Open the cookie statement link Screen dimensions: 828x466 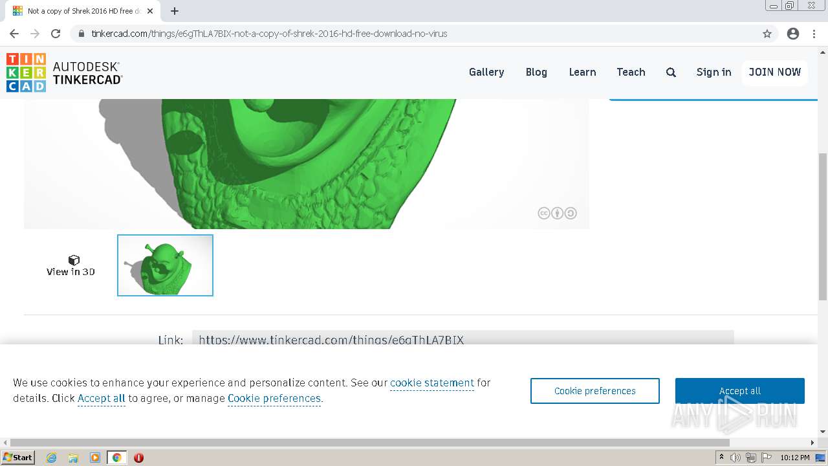pos(432,383)
